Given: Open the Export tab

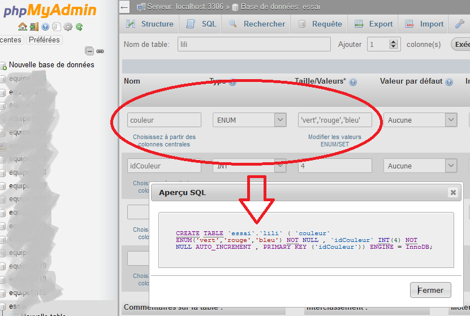Looking at the screenshot, I should (373, 24).
